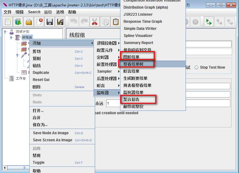Choose 察看结果树 listener
The width and height of the screenshot is (239, 173).
153,64
